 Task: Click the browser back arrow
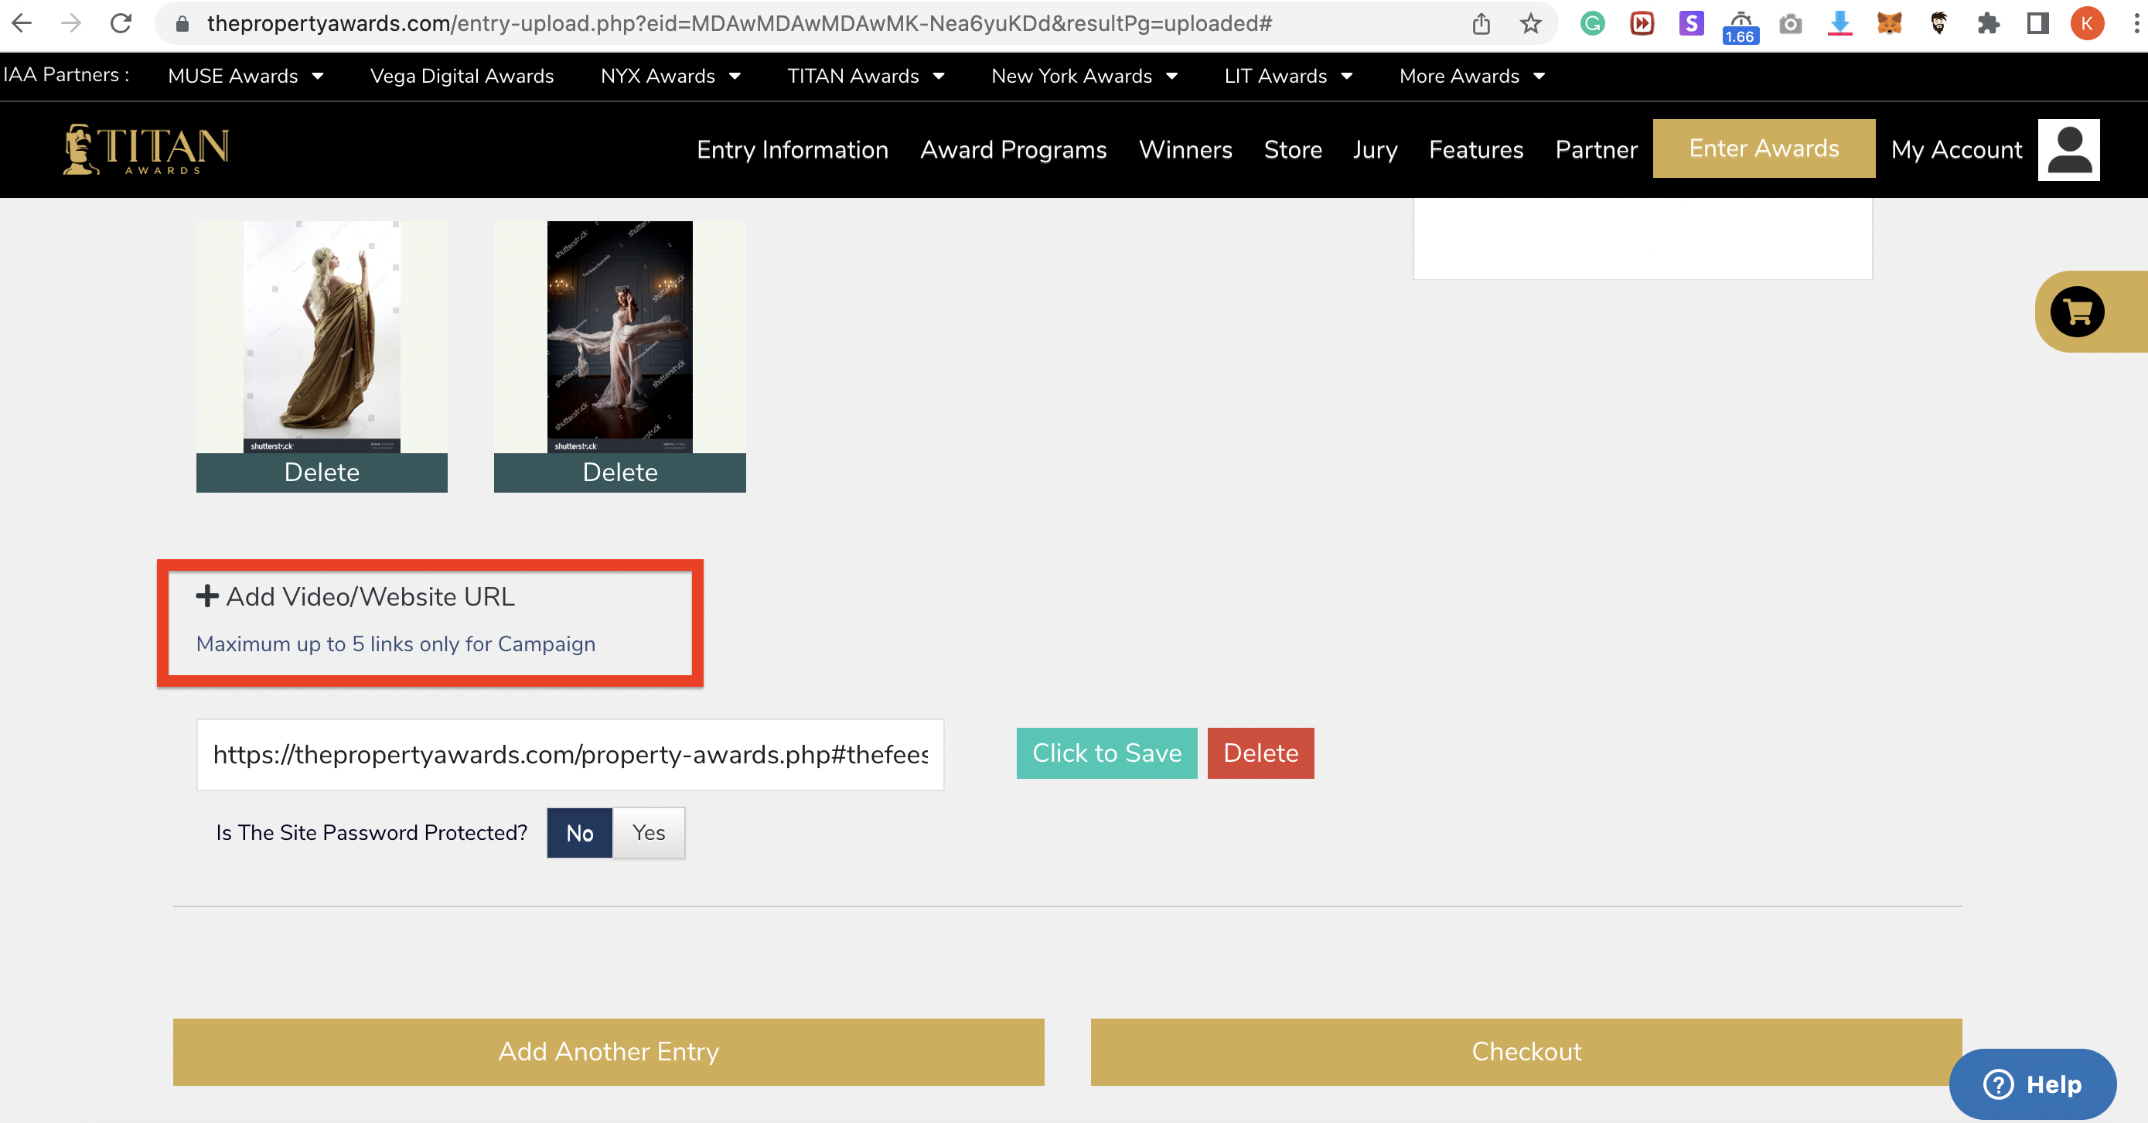[22, 23]
